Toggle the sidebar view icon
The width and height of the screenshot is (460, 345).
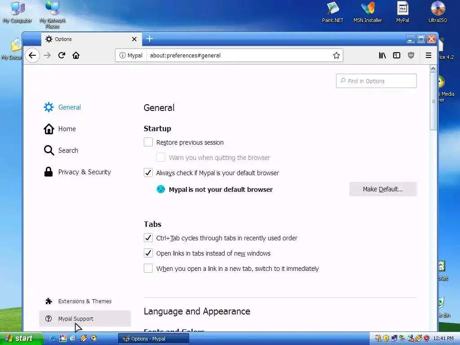click(397, 55)
